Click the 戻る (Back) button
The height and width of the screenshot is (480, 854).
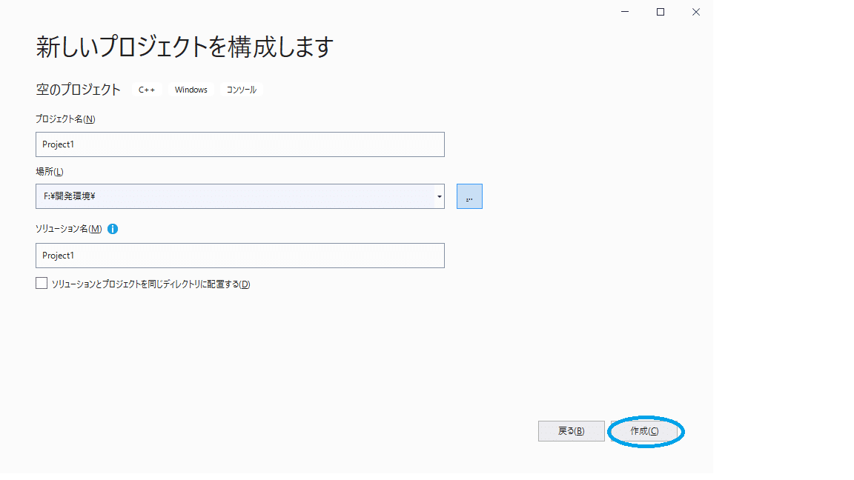click(x=571, y=431)
